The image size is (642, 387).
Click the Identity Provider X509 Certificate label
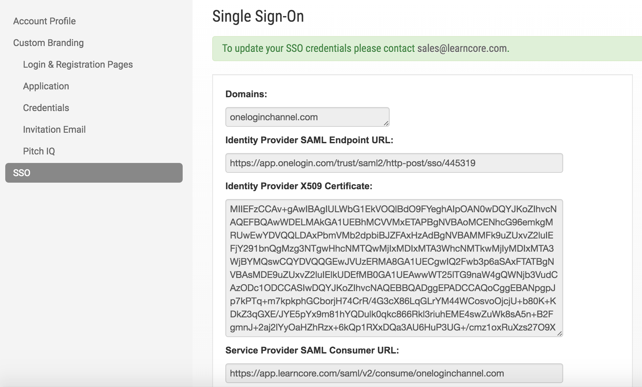coord(299,186)
